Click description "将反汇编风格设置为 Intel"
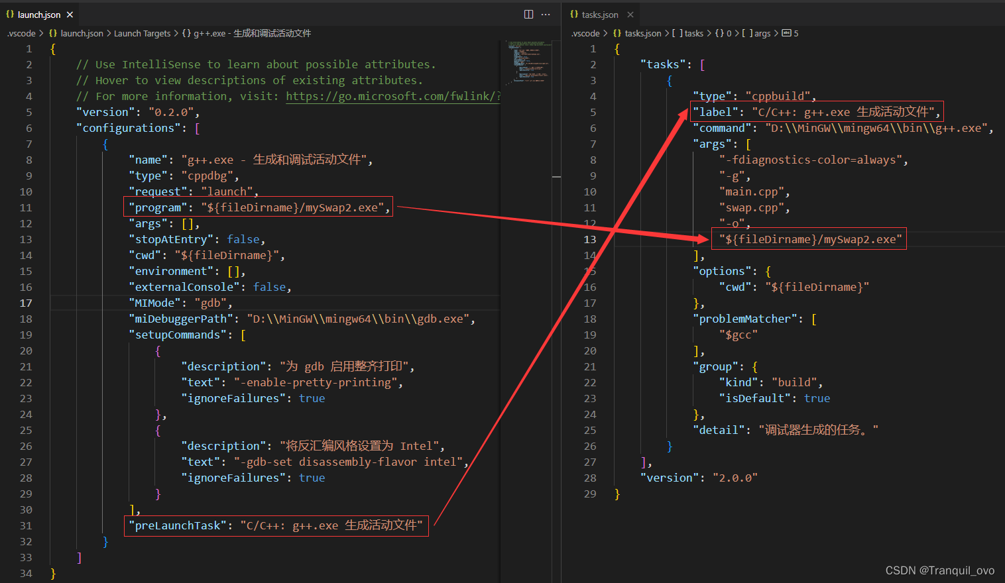Image resolution: width=1005 pixels, height=583 pixels. [x=358, y=446]
